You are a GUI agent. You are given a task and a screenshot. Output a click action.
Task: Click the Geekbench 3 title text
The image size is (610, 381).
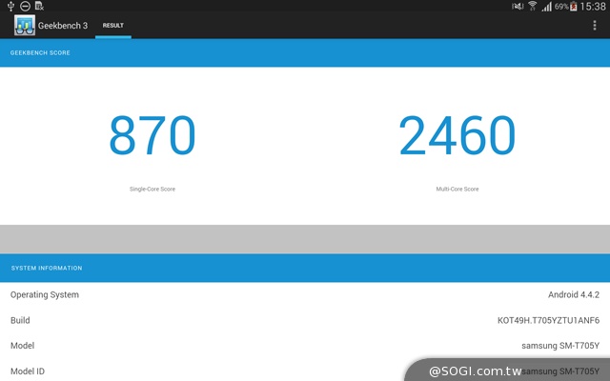tap(64, 26)
